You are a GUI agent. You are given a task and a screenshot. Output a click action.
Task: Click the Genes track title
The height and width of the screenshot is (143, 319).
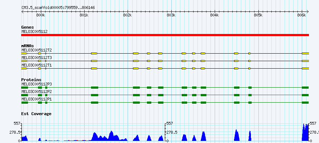click(x=28, y=27)
